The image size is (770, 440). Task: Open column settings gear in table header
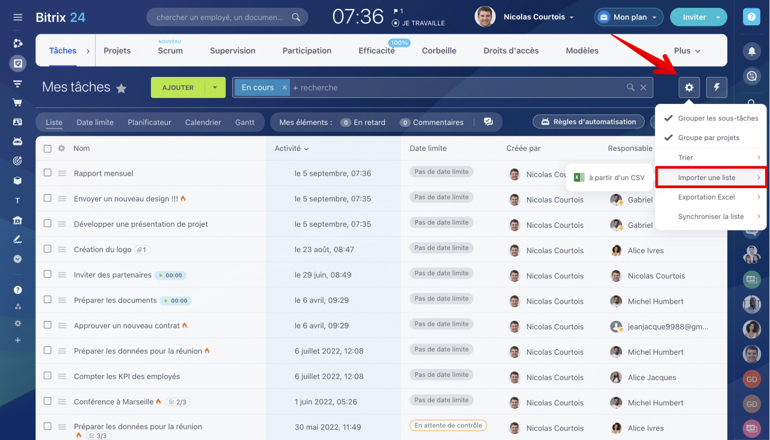[61, 148]
